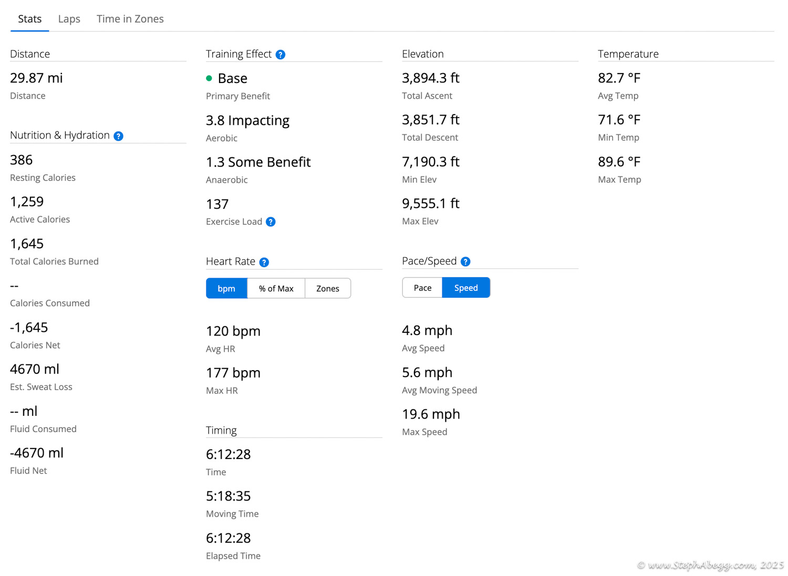The height and width of the screenshot is (576, 788).
Task: Click the -4670 ml fluid net value
Action: tap(37, 453)
